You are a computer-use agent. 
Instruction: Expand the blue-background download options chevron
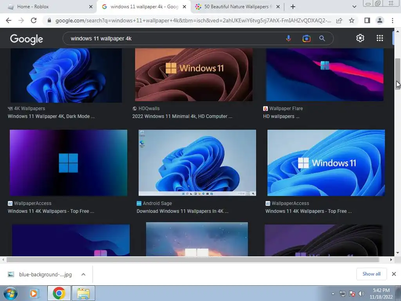coord(83,274)
